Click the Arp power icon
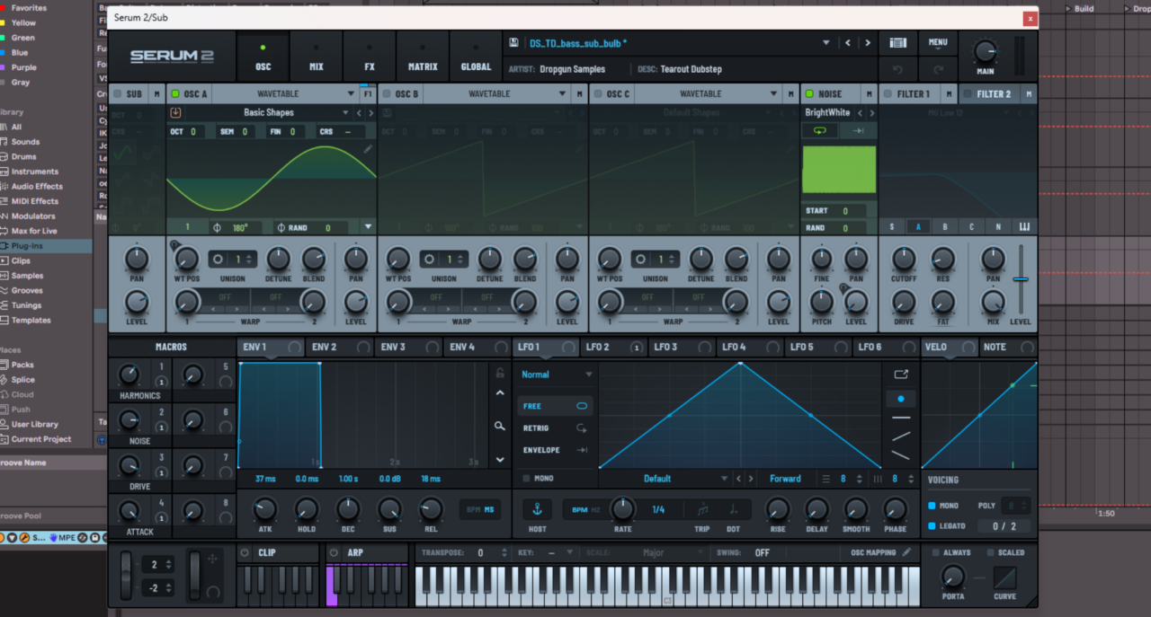 (334, 552)
